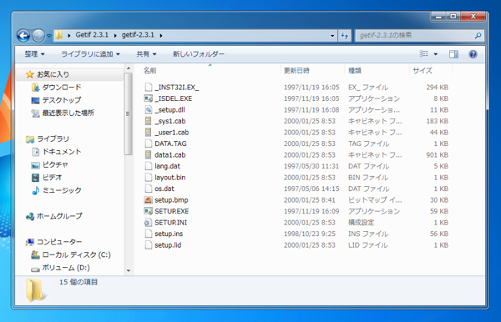Screen dimensions: 501x322
Task: Select the setup.bmp bitmap icon
Action: tap(149, 200)
